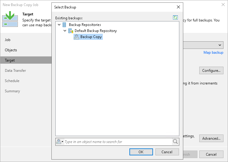Screen dimensions: 228x162
Task: Cancel the New Backup Copy Job wizard
Action: click(211, 154)
